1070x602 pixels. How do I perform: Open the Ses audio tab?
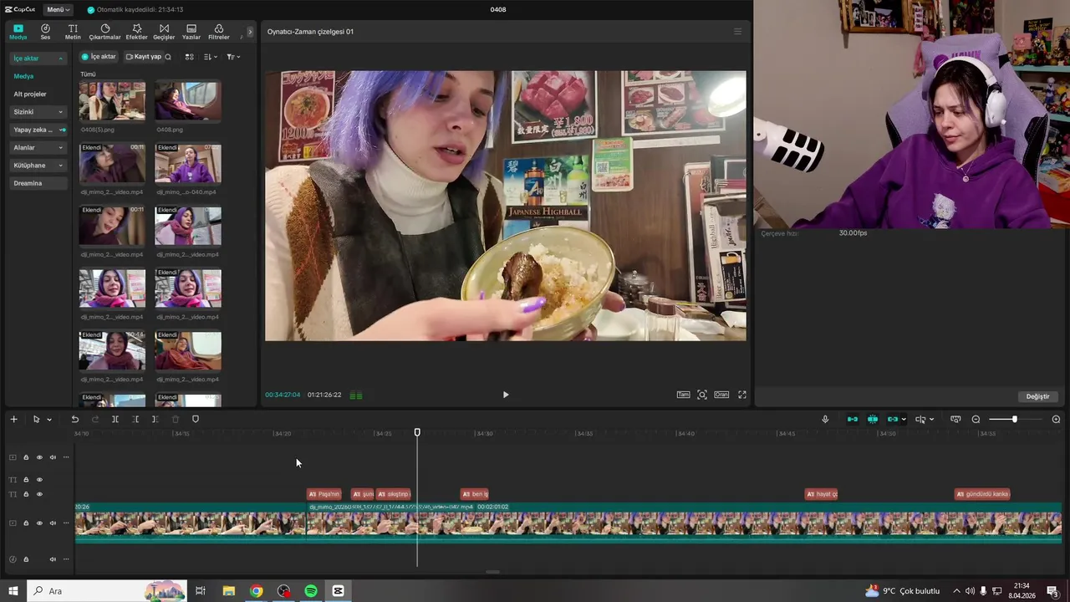(45, 32)
